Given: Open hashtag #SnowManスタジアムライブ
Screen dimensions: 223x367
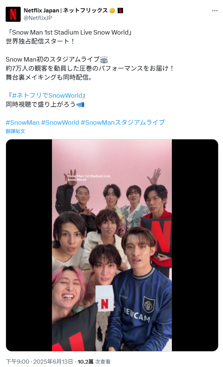Looking at the screenshot, I should pyautogui.click(x=123, y=122).
